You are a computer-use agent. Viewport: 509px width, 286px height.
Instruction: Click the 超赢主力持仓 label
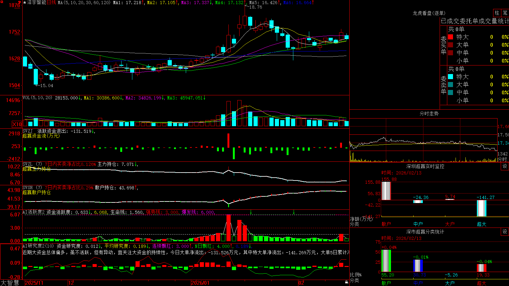[37, 169]
